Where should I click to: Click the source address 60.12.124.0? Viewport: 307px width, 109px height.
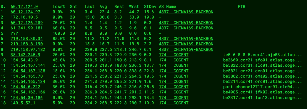click(x=24, y=7)
